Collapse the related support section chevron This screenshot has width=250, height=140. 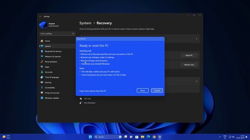[x=196, y=81]
